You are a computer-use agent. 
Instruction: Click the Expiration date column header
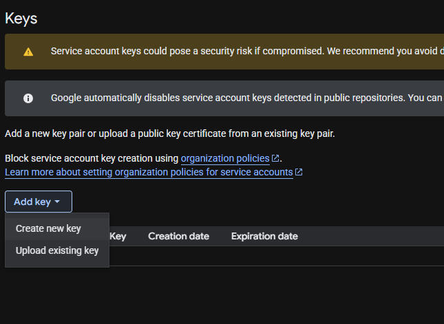pos(264,236)
